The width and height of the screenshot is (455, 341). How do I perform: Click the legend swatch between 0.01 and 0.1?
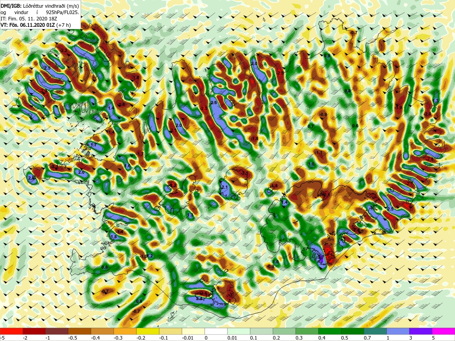tap(239, 331)
